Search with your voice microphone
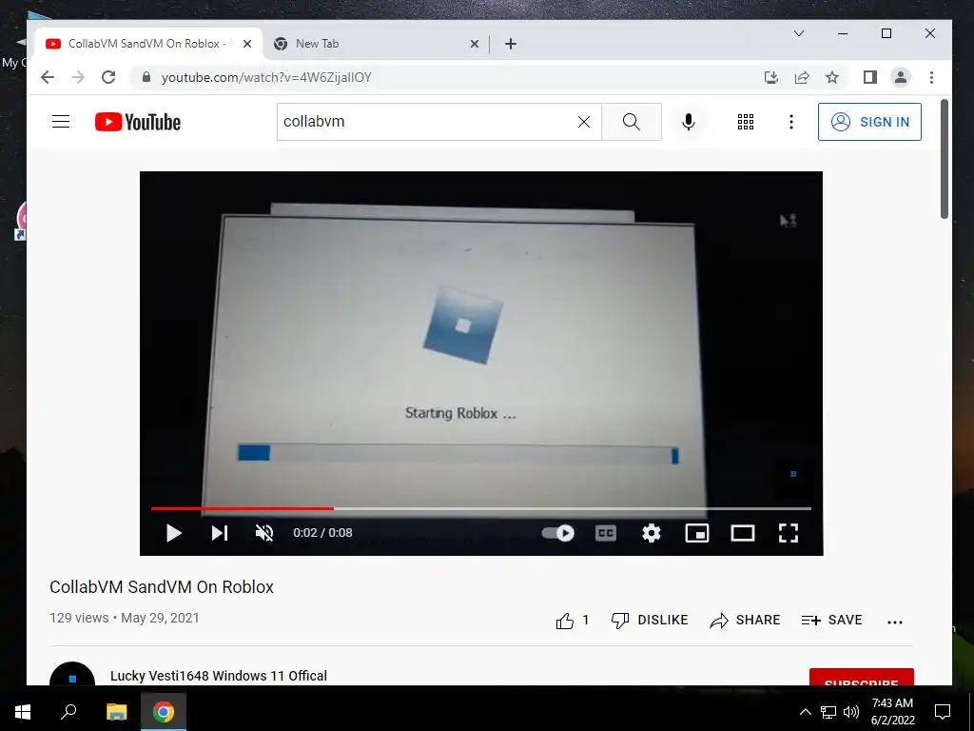Image resolution: width=974 pixels, height=731 pixels. point(689,122)
